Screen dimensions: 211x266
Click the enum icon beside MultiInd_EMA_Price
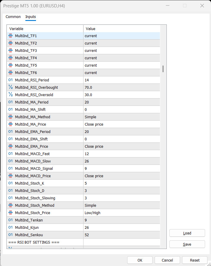(x=11, y=146)
